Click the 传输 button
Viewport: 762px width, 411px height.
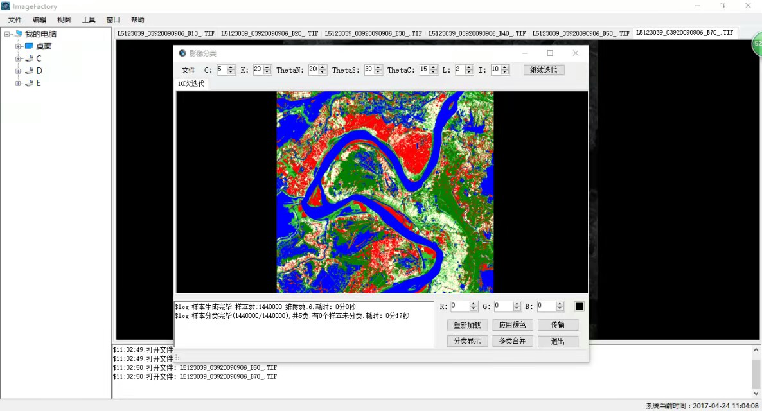point(558,325)
